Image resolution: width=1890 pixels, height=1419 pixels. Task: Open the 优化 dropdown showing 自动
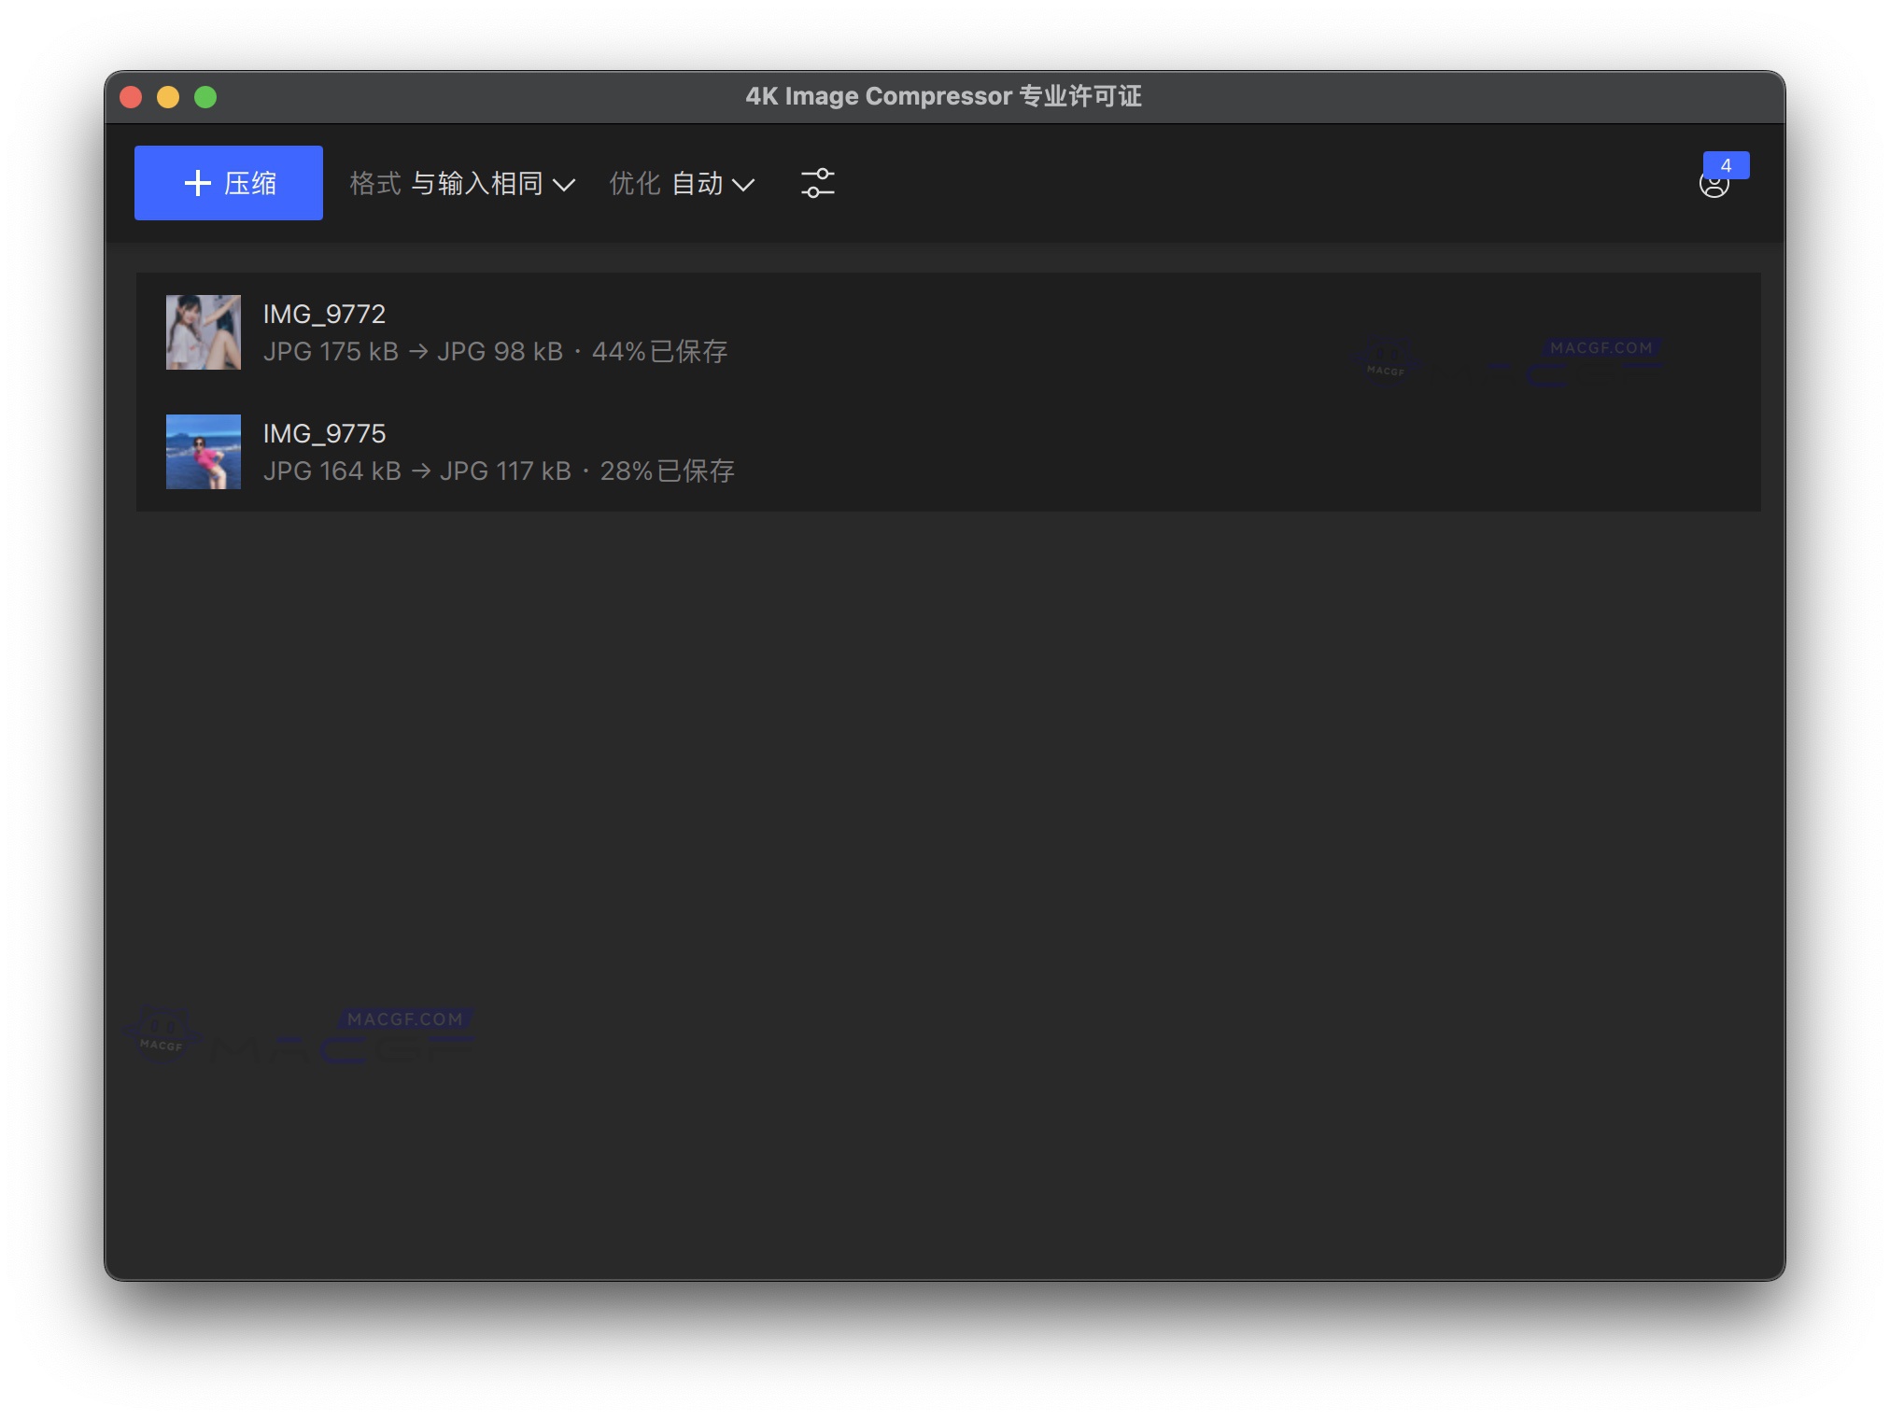[698, 183]
